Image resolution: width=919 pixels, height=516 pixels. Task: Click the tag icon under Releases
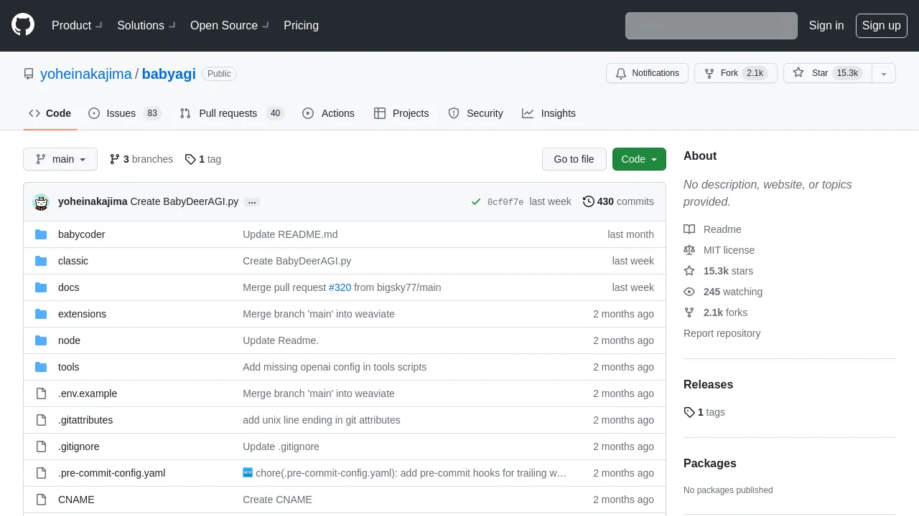(689, 412)
